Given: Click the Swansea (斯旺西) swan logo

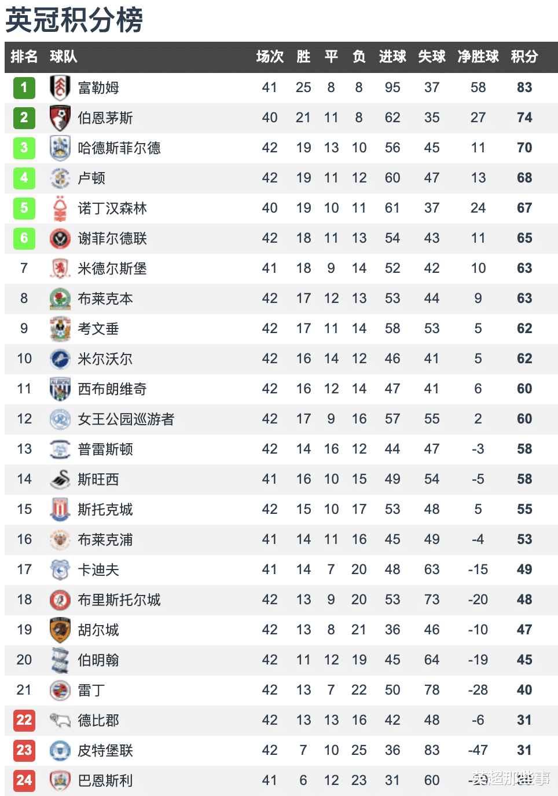Looking at the screenshot, I should point(60,479).
